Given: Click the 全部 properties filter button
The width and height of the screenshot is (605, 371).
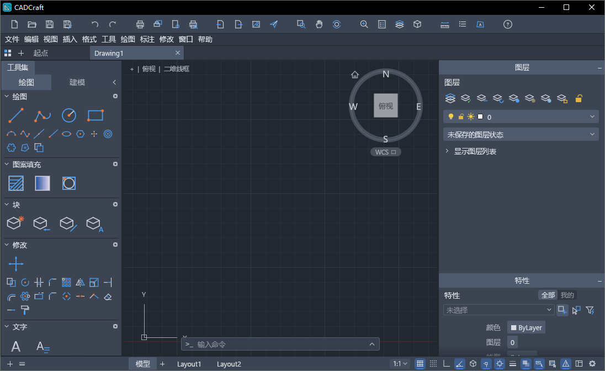Looking at the screenshot, I should pyautogui.click(x=548, y=295).
